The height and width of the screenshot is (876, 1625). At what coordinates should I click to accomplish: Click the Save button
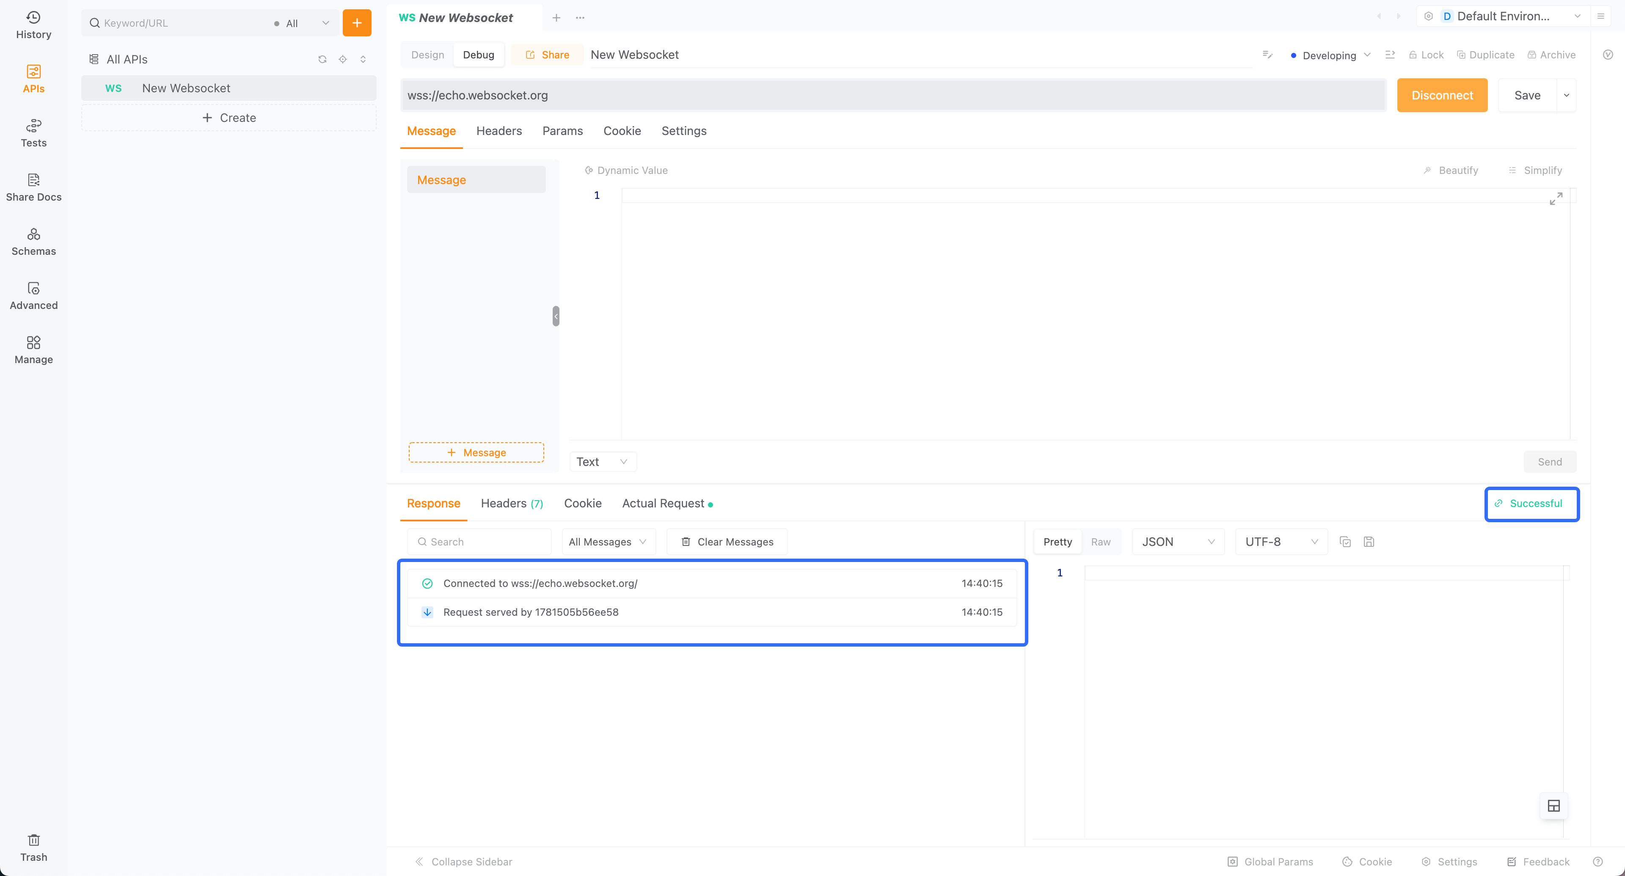(x=1527, y=95)
